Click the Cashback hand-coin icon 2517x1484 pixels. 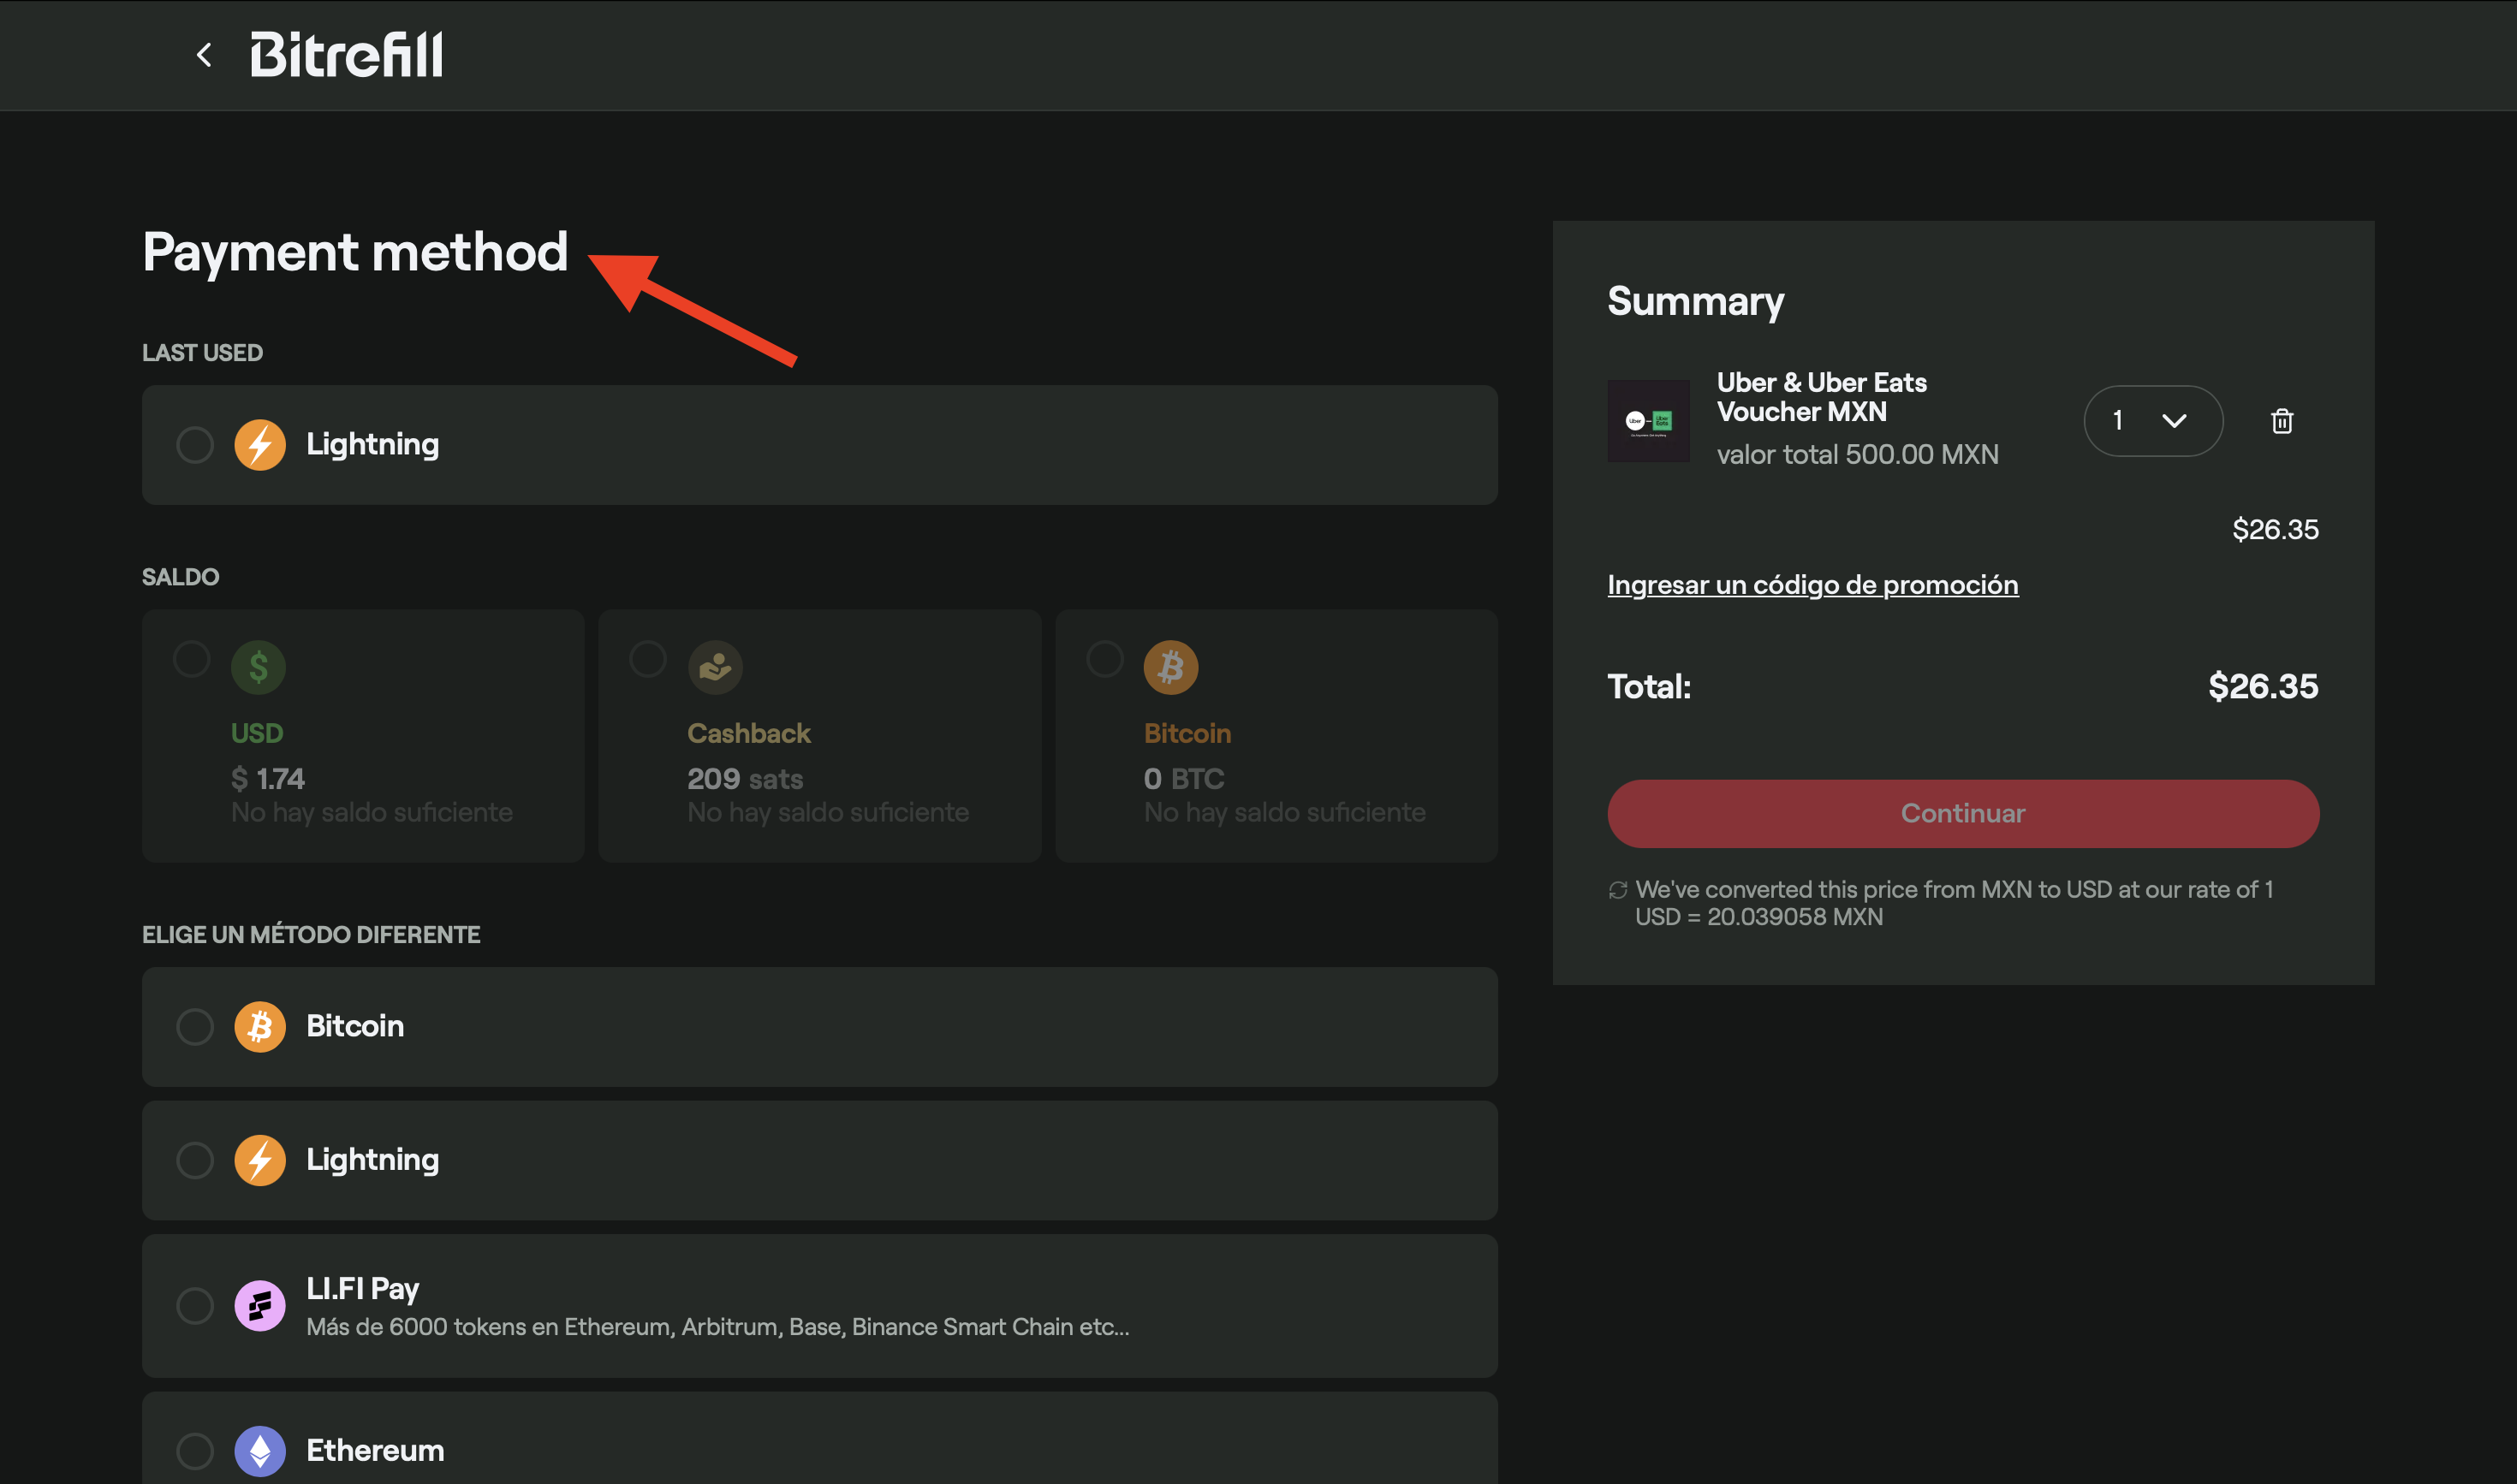click(x=715, y=667)
